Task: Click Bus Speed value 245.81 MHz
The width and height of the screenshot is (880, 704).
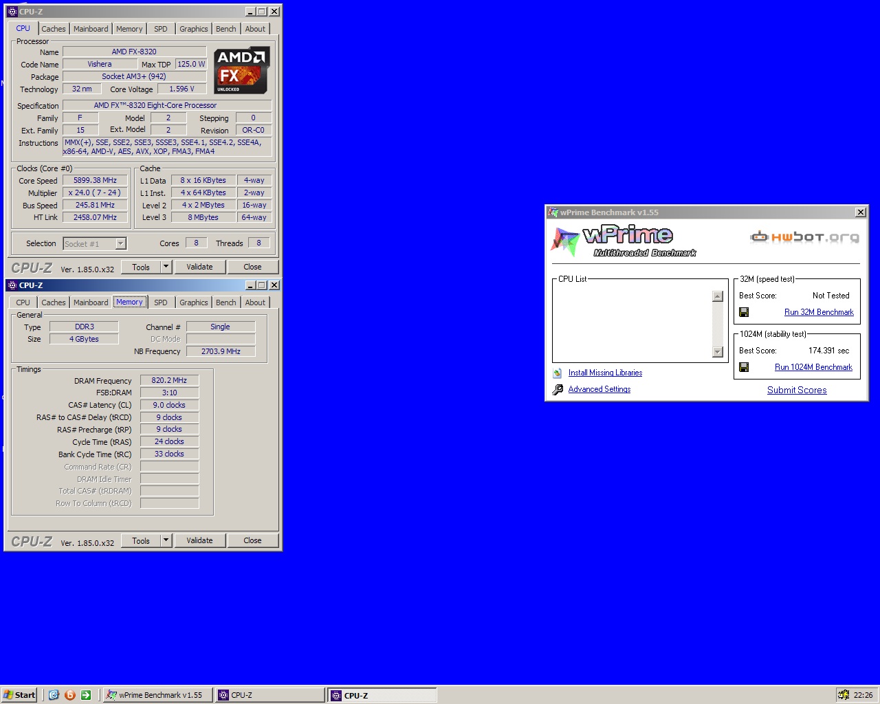Action: 96,205
